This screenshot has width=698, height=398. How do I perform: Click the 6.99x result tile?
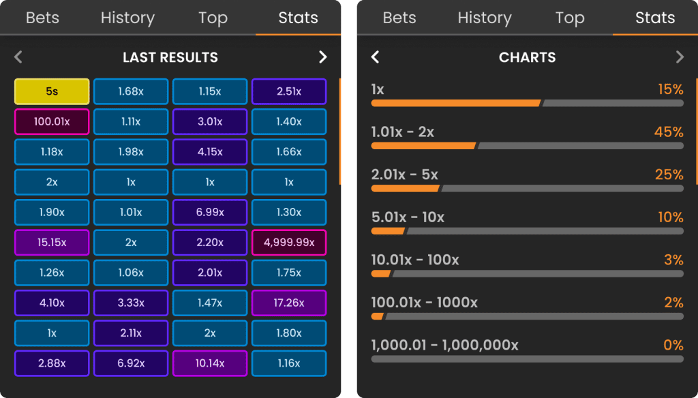coord(210,213)
